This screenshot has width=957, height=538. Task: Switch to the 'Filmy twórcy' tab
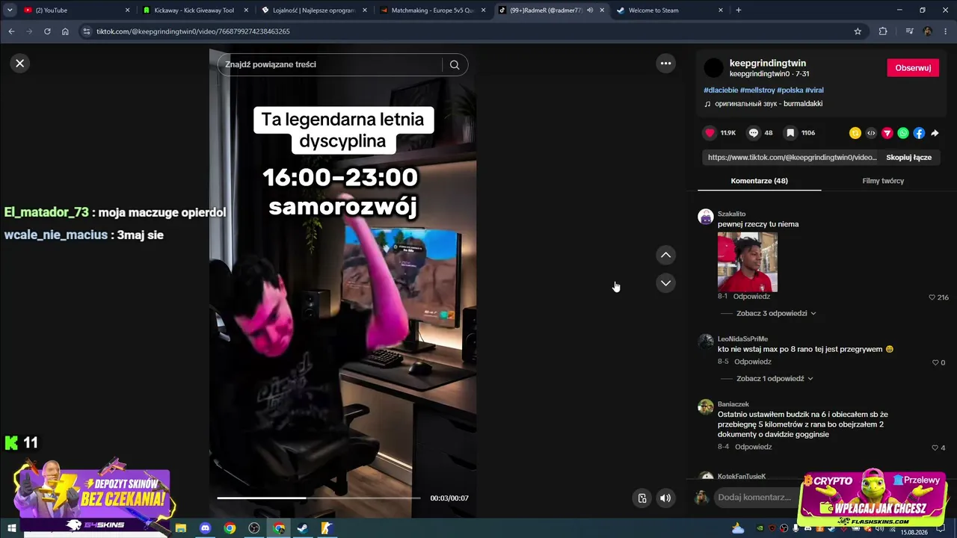pyautogui.click(x=883, y=181)
